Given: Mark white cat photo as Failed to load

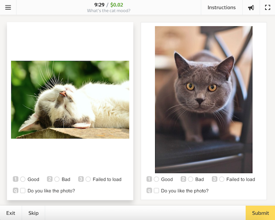Looking at the screenshot, I should (x=88, y=179).
